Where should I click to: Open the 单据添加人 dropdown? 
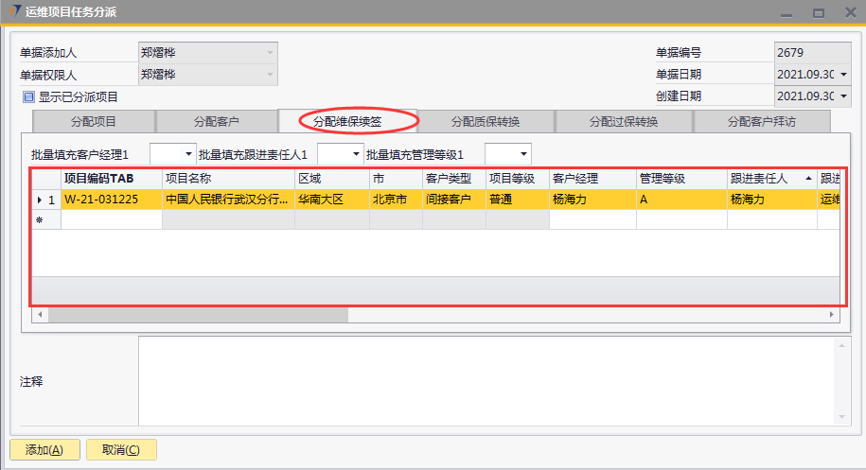coord(271,53)
